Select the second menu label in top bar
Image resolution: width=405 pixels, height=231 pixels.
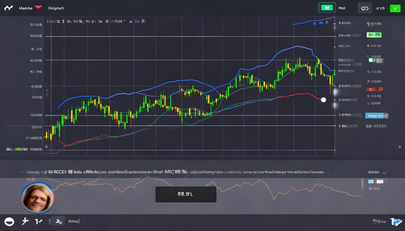click(x=56, y=8)
